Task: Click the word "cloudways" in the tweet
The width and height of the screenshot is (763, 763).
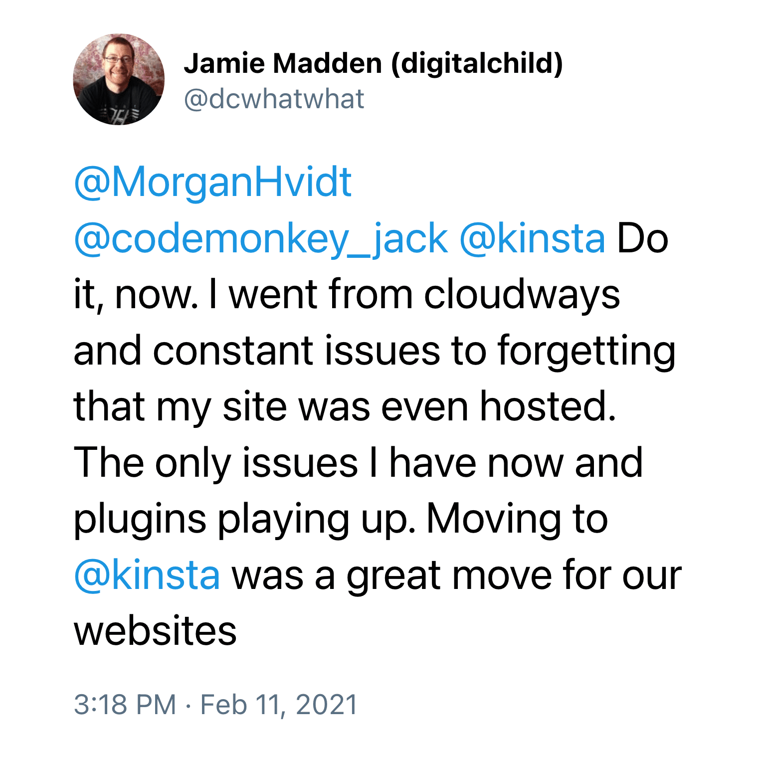Action: click(x=522, y=295)
